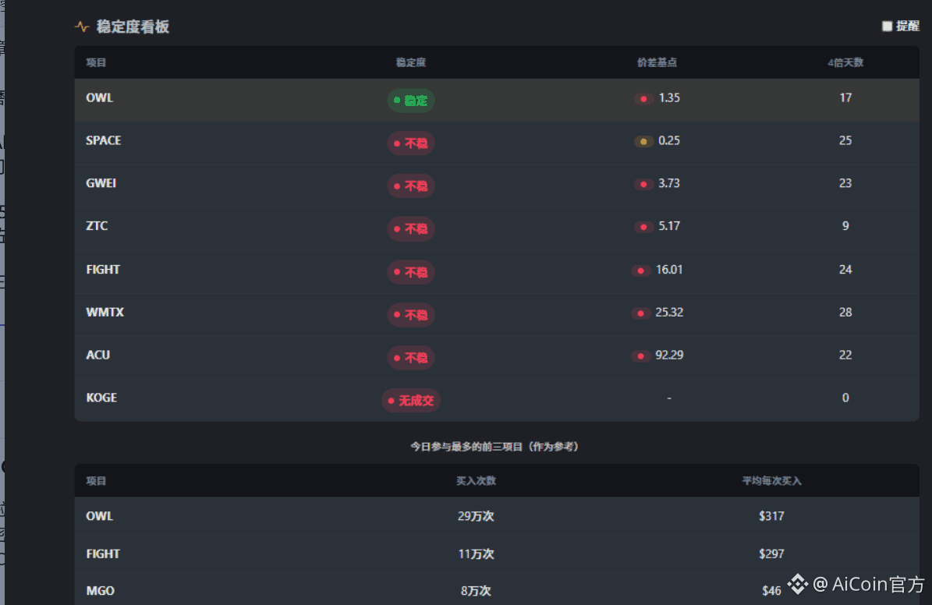Open the WMTX project name
Screen dimensions: 932x605
point(105,312)
